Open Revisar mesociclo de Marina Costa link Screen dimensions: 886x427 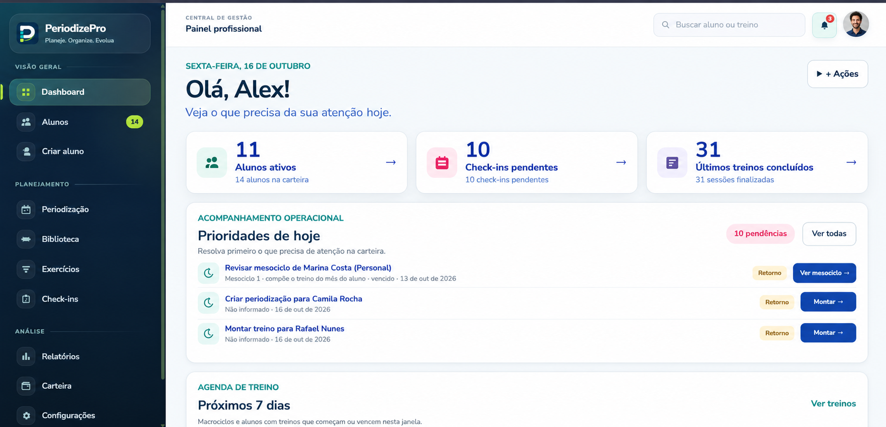[x=308, y=268]
